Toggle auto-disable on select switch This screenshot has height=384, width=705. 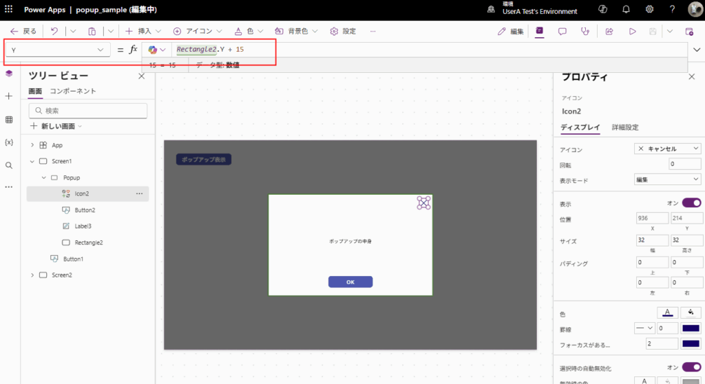tap(691, 367)
